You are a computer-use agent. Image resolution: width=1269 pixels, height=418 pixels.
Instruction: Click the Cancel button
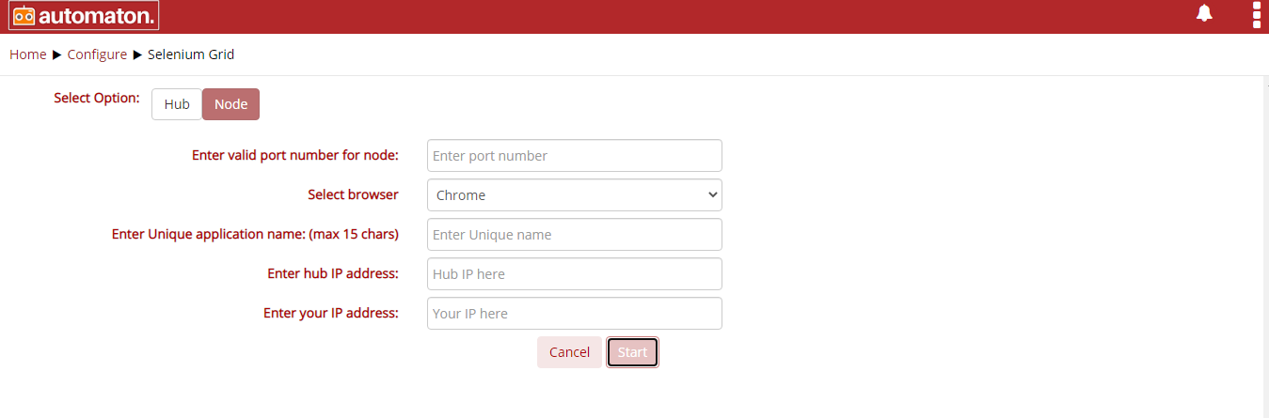tap(569, 352)
